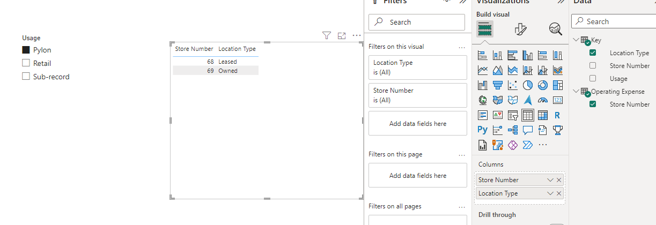Choose the Multi-row card visual
The width and height of the screenshot is (656, 225).
[482, 115]
